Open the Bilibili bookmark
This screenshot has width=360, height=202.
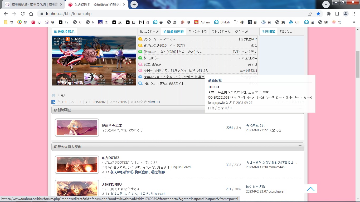coord(222,22)
